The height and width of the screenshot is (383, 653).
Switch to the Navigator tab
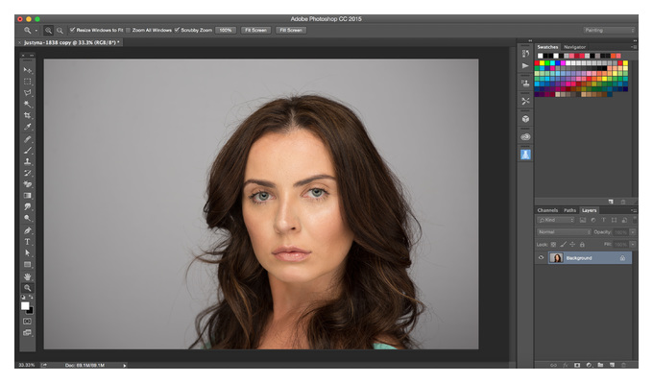[574, 47]
